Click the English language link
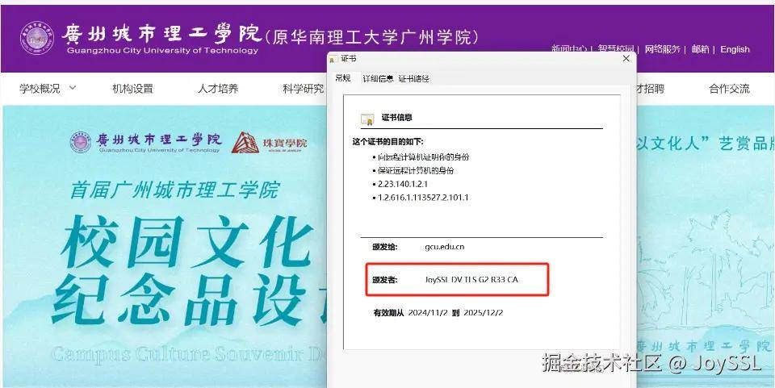 (735, 49)
